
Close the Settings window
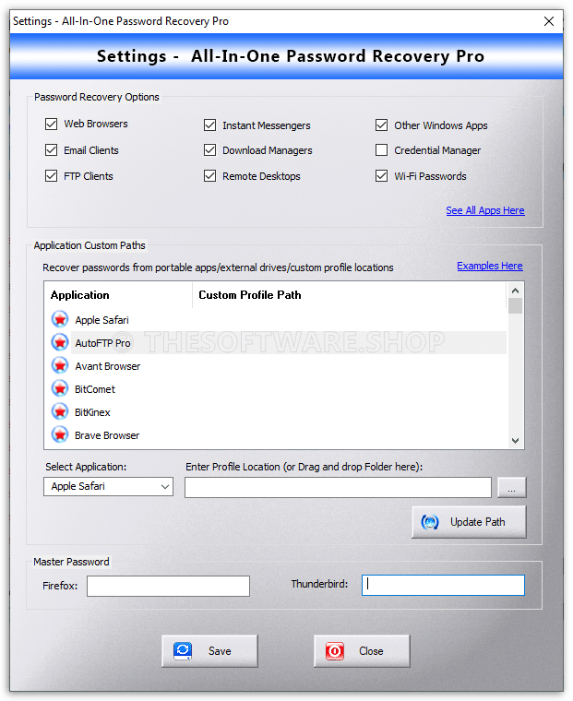549,21
